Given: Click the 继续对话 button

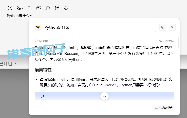Looking at the screenshot, I should pyautogui.click(x=163, y=108).
